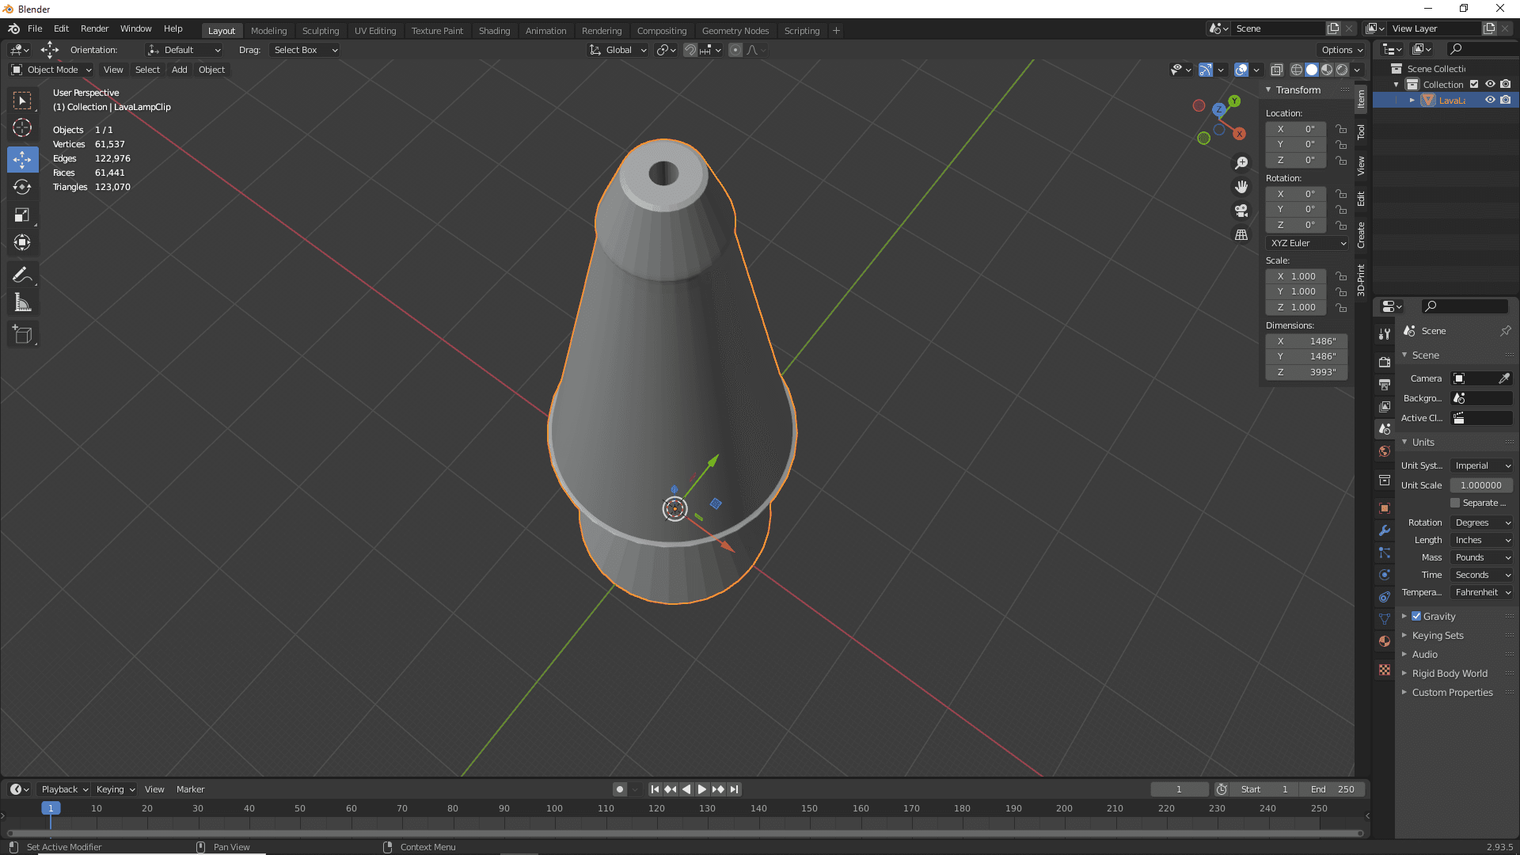Enable Separate Units checkbox
Screen dimensions: 1520x855
pos(1455,503)
